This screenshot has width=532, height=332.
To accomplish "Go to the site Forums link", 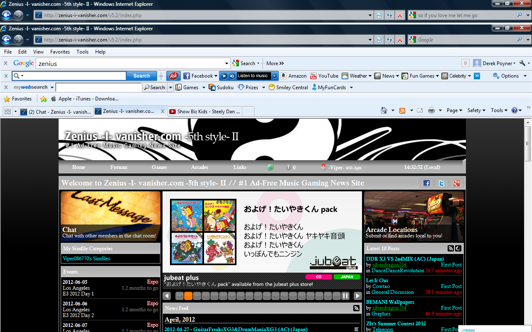I will tap(119, 167).
